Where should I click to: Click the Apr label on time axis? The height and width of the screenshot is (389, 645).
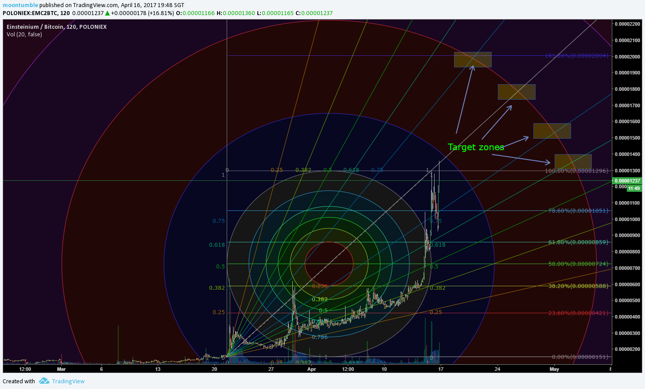(312, 369)
